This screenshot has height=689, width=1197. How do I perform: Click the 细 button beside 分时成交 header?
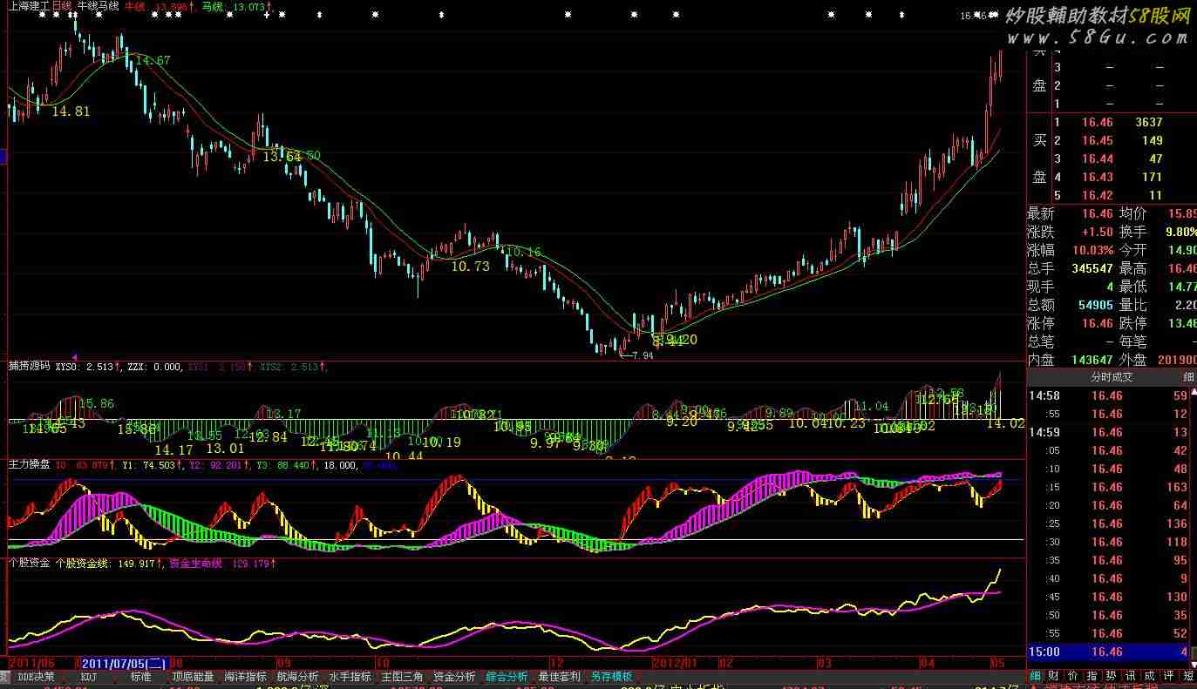pos(1187,377)
